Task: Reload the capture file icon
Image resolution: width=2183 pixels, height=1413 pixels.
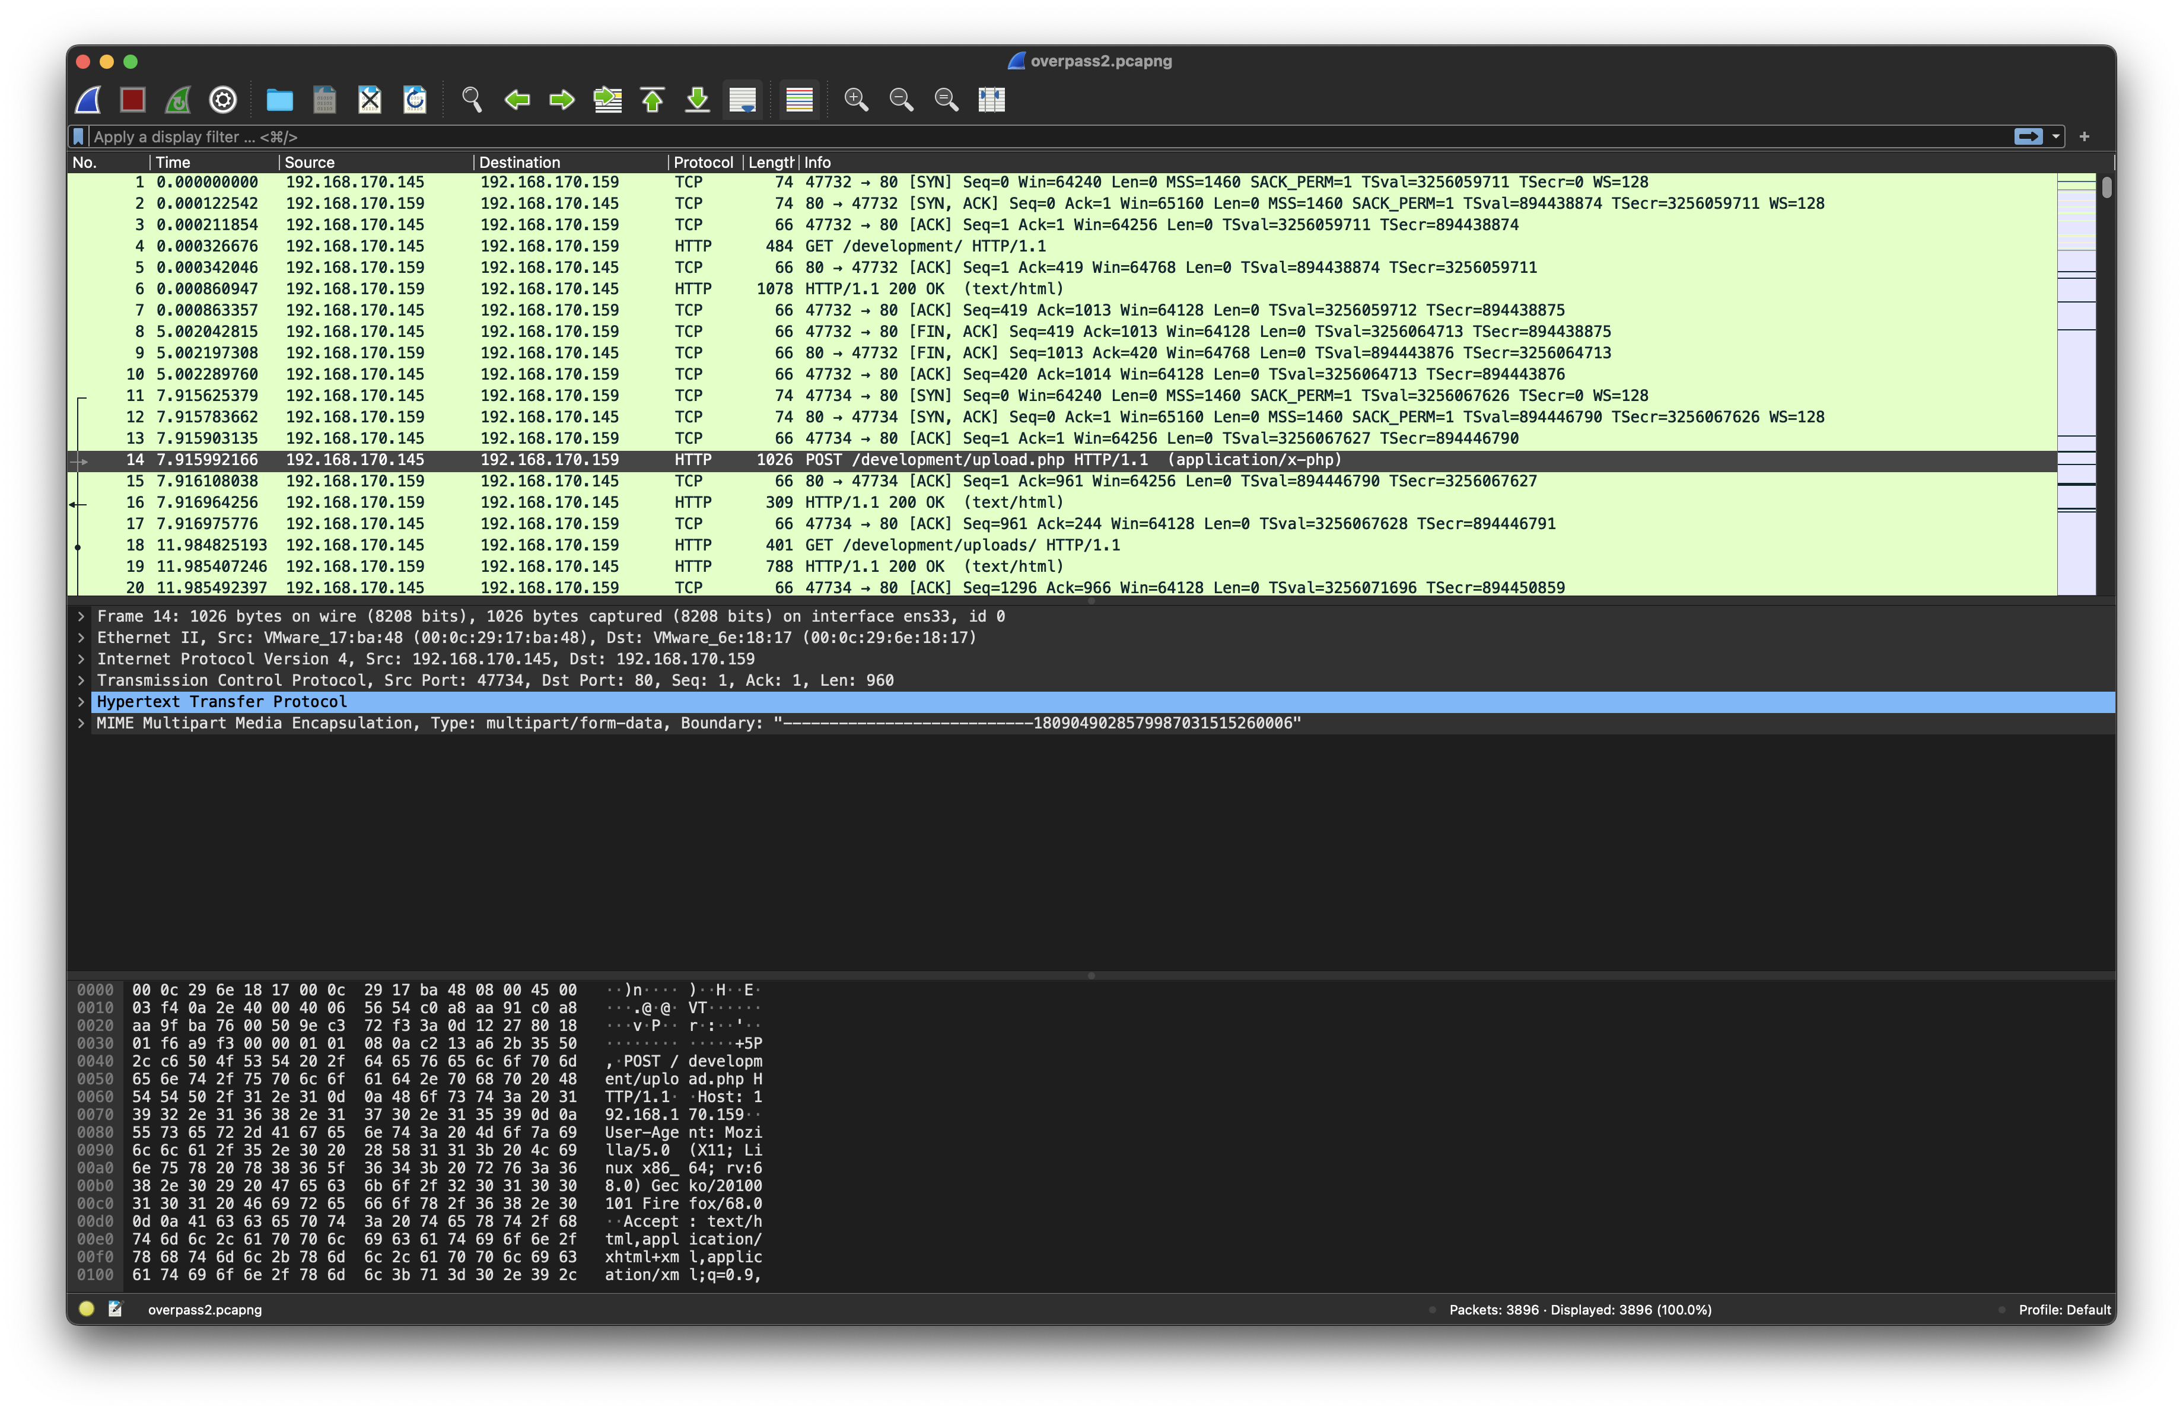Action: point(415,99)
